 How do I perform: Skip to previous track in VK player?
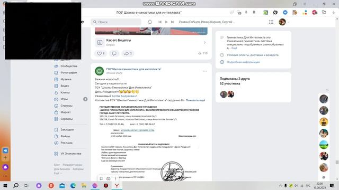point(160,22)
